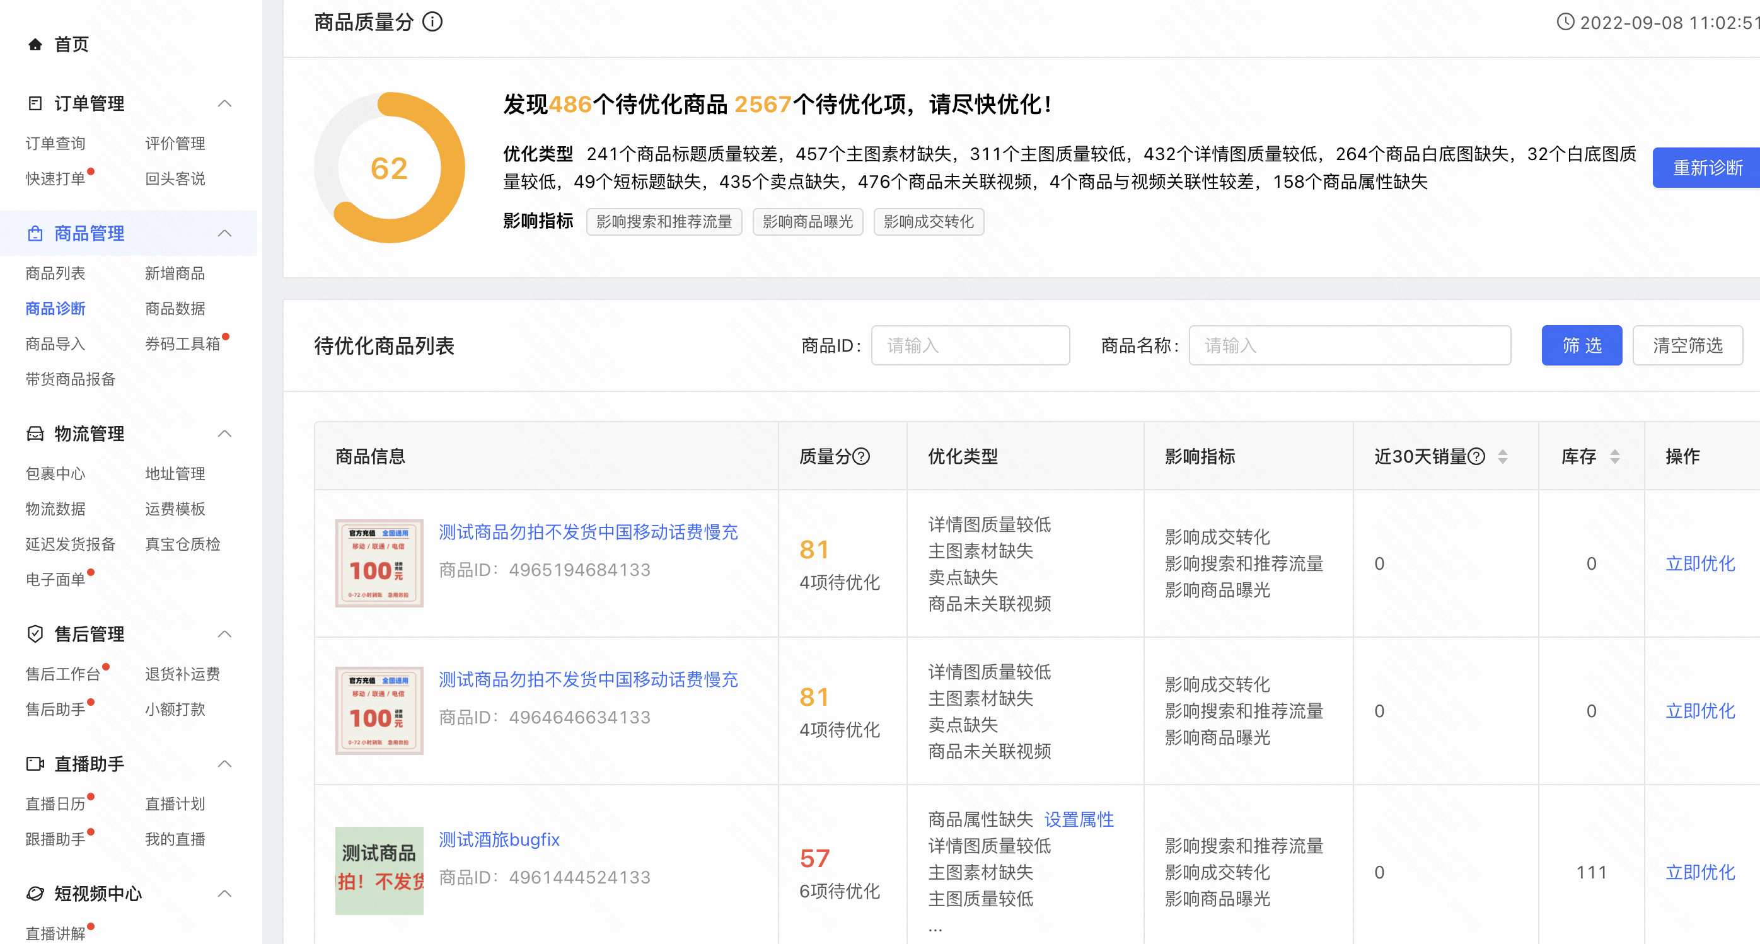Open 商品数据 menu item
The height and width of the screenshot is (944, 1760).
(175, 309)
